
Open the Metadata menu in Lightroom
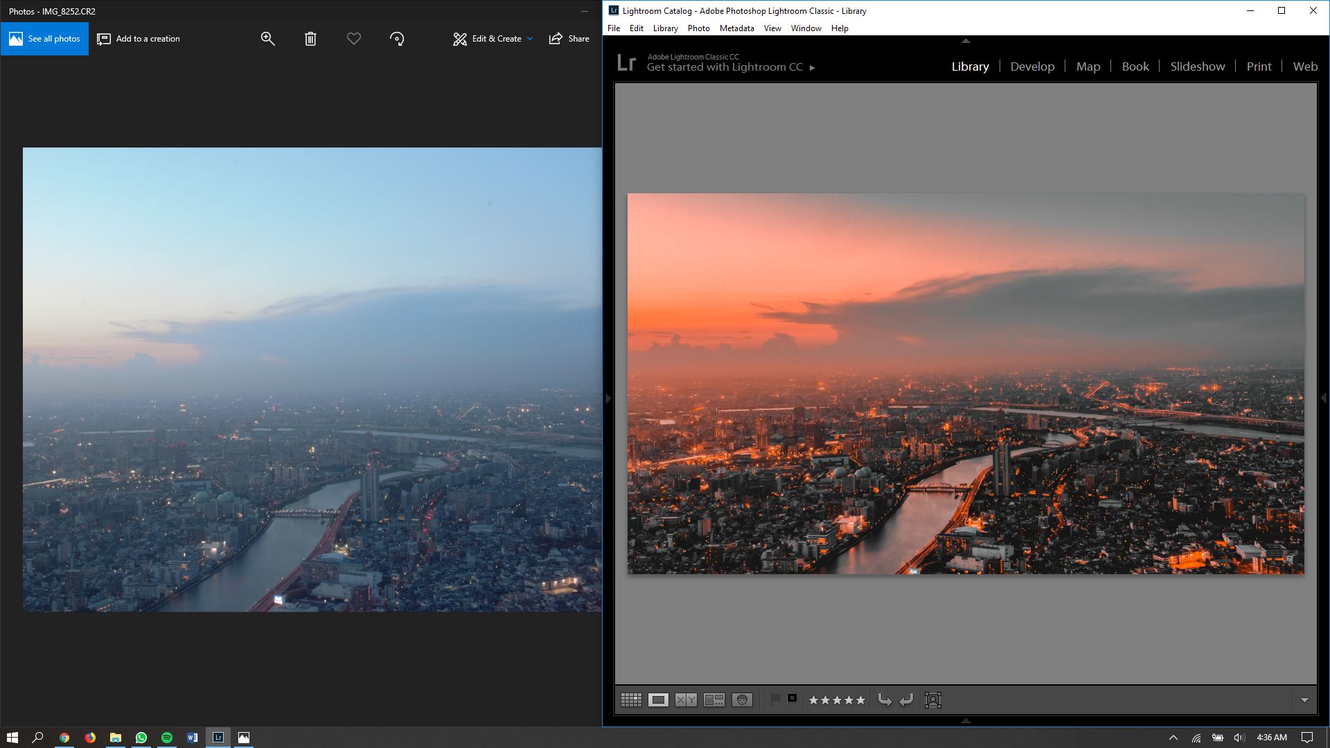[736, 28]
